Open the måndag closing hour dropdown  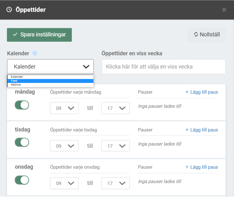[x=115, y=108]
